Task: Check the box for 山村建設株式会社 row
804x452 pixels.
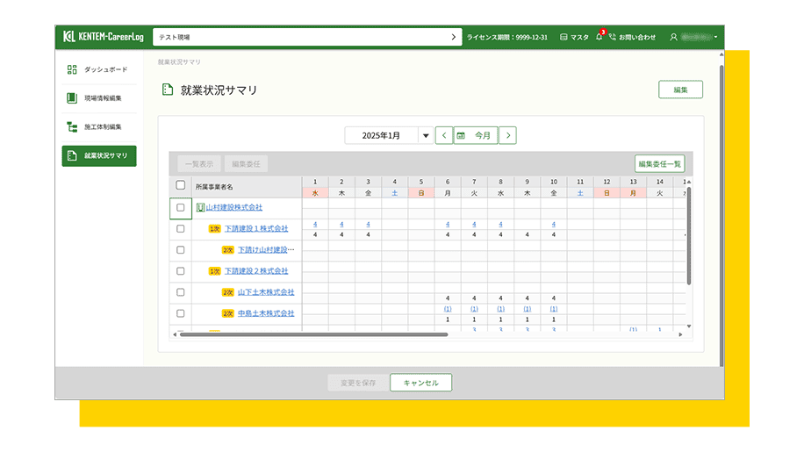Action: pyautogui.click(x=181, y=208)
